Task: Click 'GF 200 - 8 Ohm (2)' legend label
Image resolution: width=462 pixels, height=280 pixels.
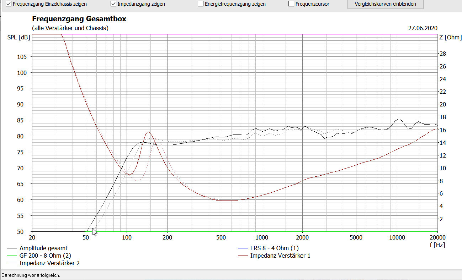Action: tap(43, 256)
